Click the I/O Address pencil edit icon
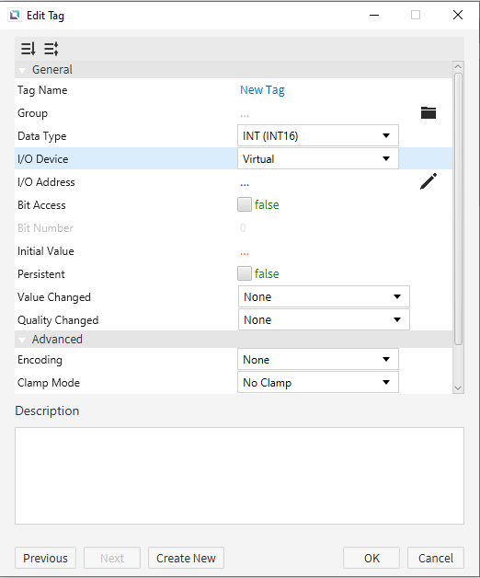The image size is (480, 578). point(429,181)
